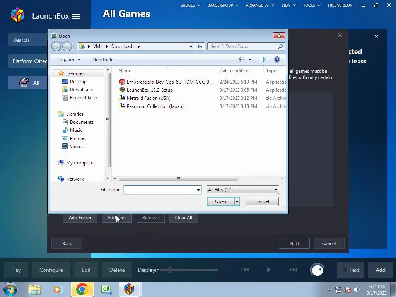The height and width of the screenshot is (297, 396).
Task: Cancel the Open file dialog
Action: 262,201
